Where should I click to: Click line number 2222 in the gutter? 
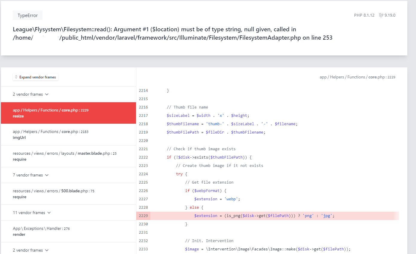click(x=143, y=157)
